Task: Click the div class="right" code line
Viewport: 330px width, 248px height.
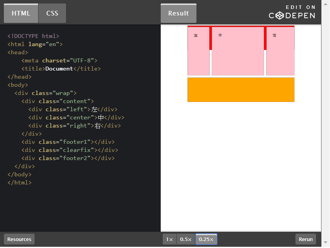Action: [75, 126]
